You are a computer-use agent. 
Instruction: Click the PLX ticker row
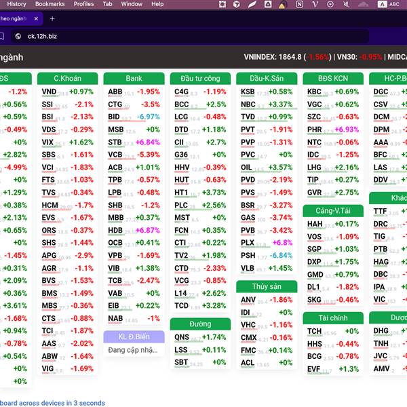point(267,243)
